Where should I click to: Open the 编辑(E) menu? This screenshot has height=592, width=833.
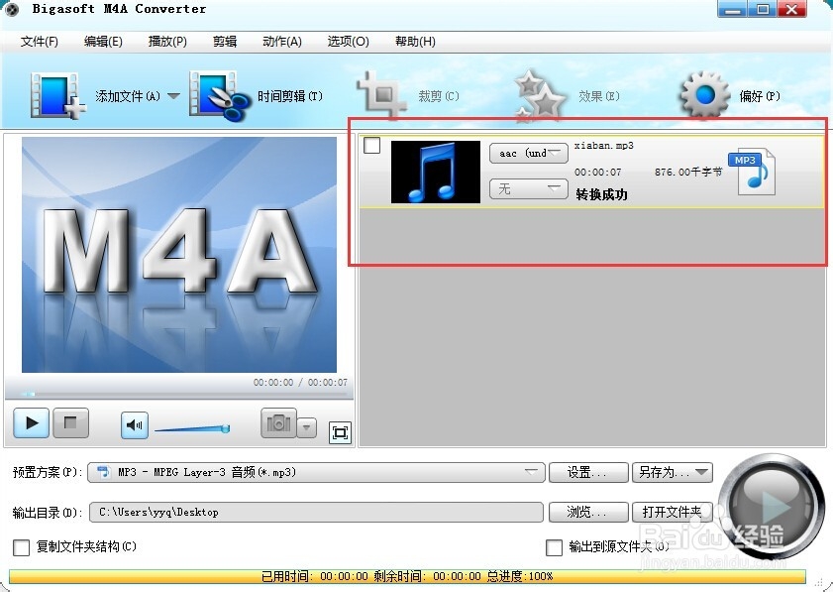[103, 42]
